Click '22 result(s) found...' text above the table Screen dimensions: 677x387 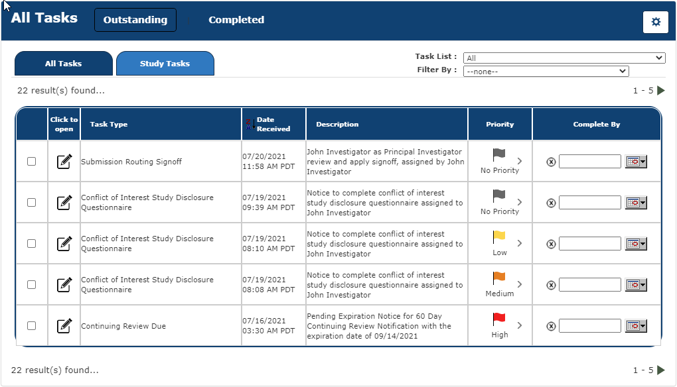click(61, 91)
